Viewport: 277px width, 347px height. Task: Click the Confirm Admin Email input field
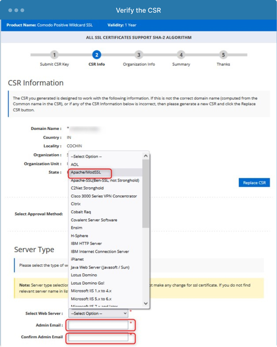coord(98,337)
